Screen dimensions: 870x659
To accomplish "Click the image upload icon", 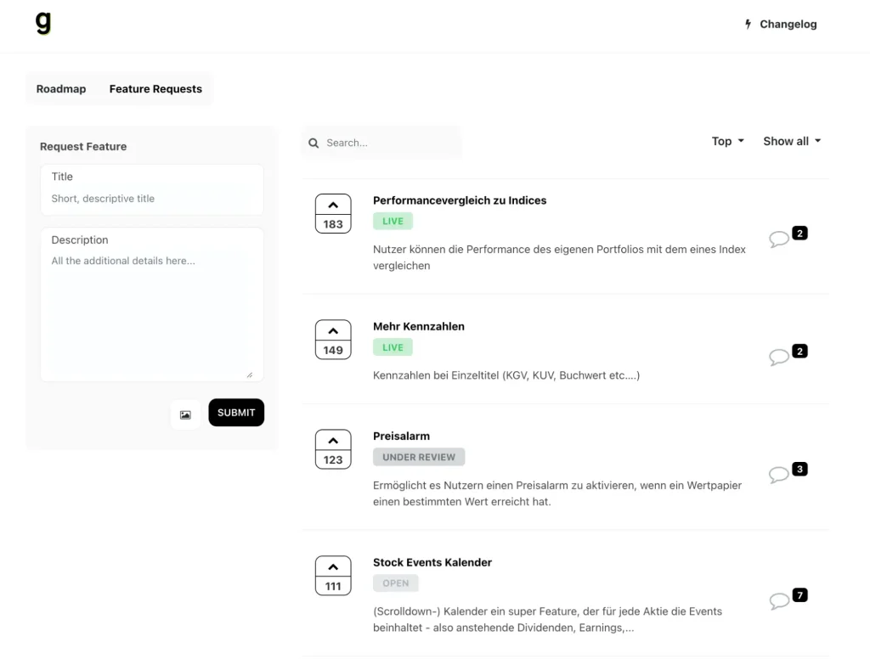I will (x=185, y=414).
